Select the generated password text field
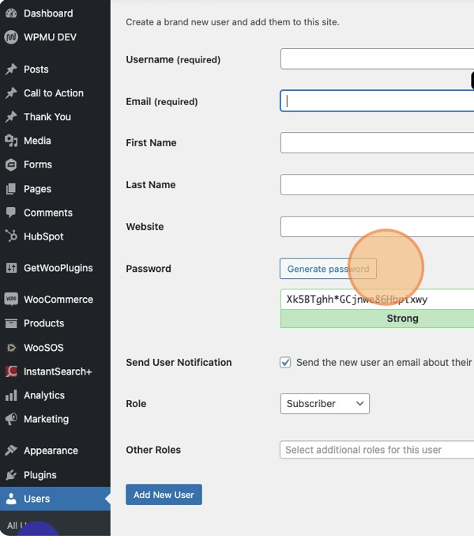This screenshot has height=547, width=474. point(377,299)
